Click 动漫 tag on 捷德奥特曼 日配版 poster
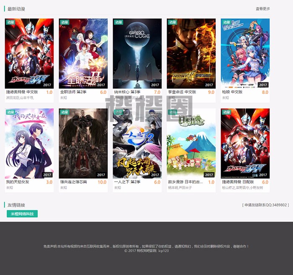The image size is (293, 275). click(x=226, y=112)
